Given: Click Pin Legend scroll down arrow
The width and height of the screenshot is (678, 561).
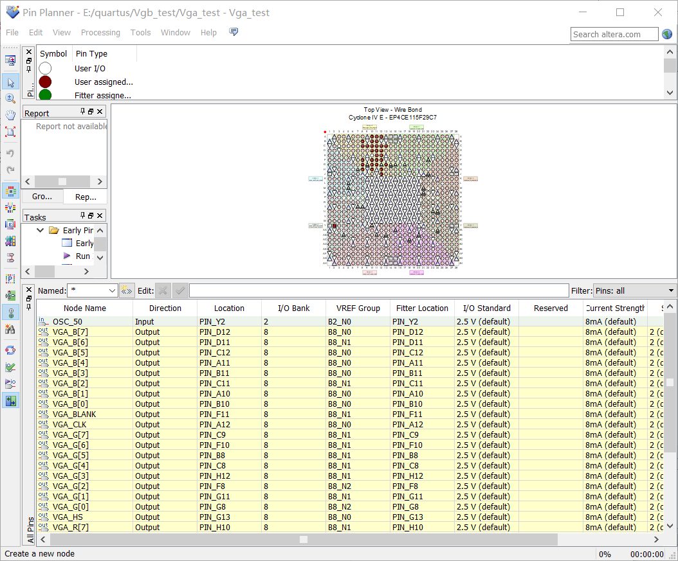Looking at the screenshot, I should pos(670,93).
